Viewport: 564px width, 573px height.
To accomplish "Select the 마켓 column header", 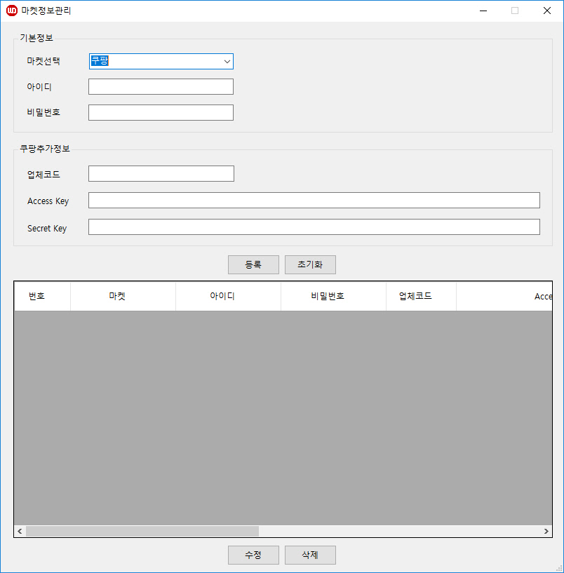I will (123, 296).
